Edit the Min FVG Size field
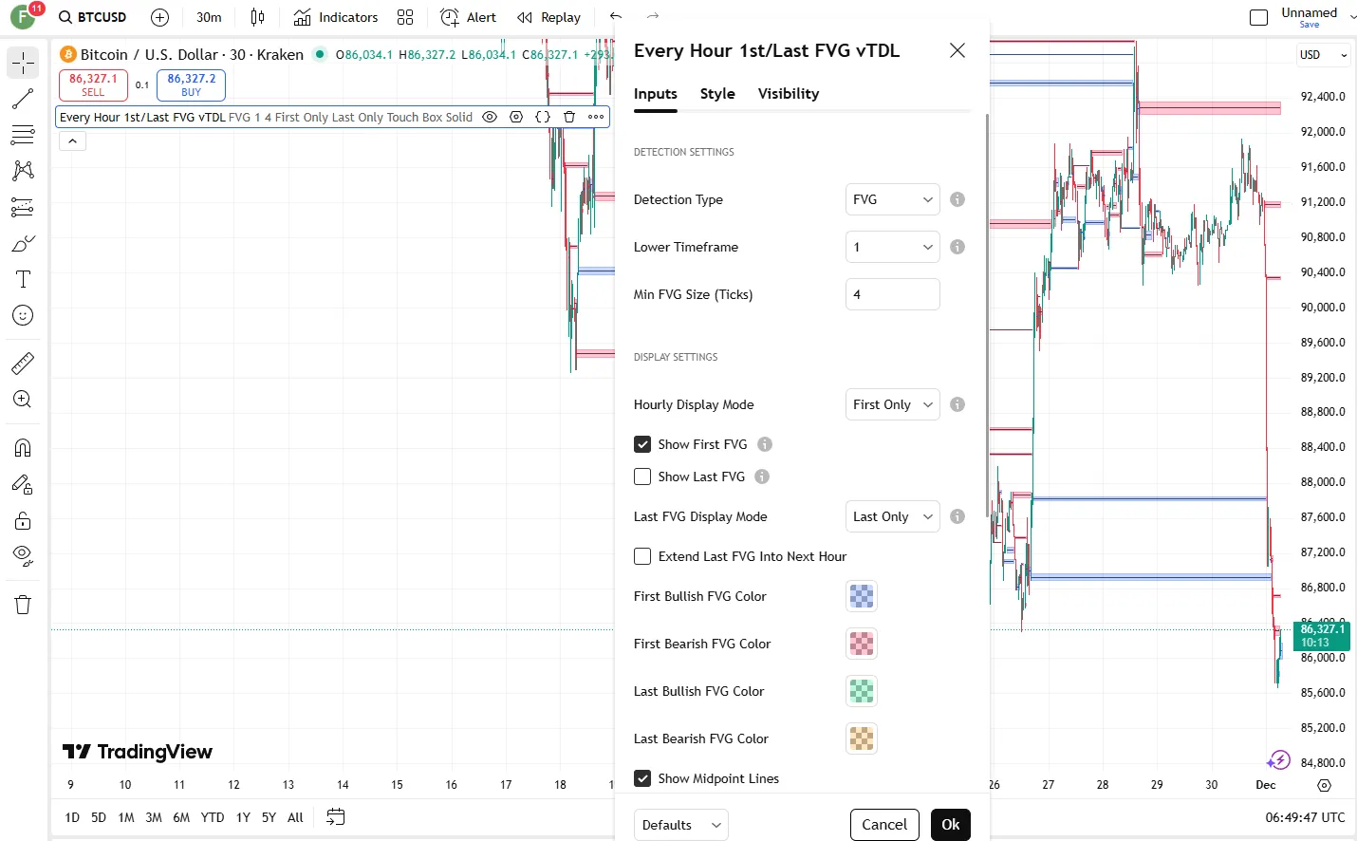This screenshot has width=1357, height=841. click(x=893, y=294)
